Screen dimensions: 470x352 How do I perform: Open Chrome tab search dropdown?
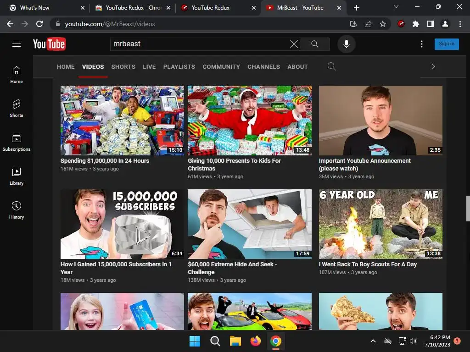click(x=396, y=6)
